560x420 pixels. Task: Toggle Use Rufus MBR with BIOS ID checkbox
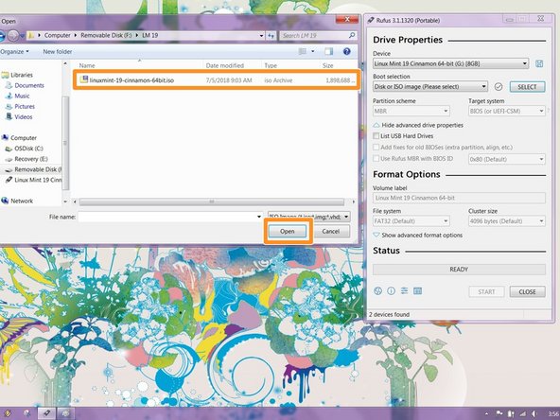pyautogui.click(x=376, y=158)
